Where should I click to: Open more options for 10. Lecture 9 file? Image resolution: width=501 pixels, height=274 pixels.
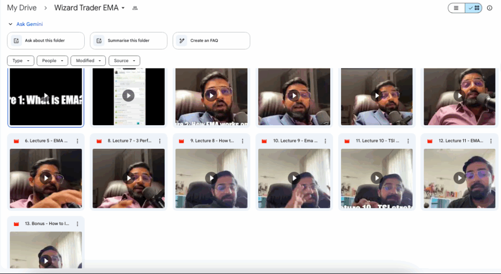(325, 141)
